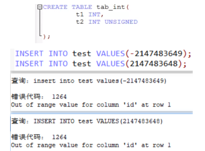Collapse the CREATE TABLE code fold
Viewport: 205px width, 151px height.
(x=40, y=7)
